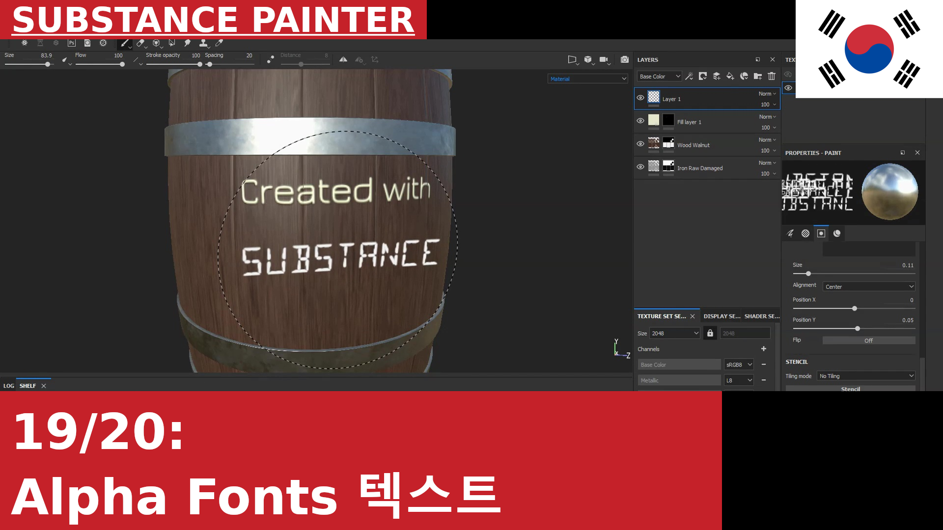Open Material properties tab icon
Screen dimensions: 943x530
click(x=837, y=234)
